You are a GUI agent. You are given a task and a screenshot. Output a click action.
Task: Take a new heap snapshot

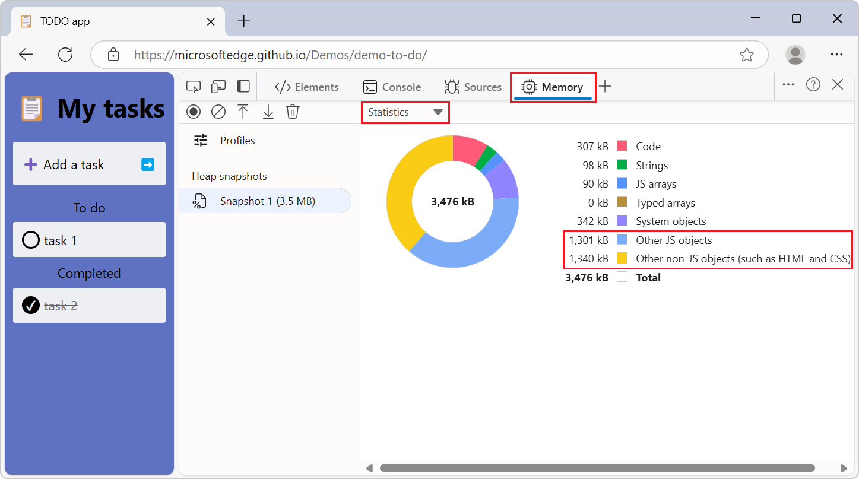pyautogui.click(x=193, y=112)
